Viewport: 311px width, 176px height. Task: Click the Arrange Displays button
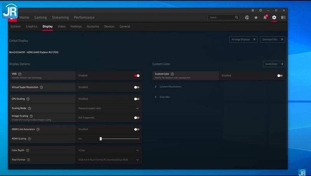(244, 40)
